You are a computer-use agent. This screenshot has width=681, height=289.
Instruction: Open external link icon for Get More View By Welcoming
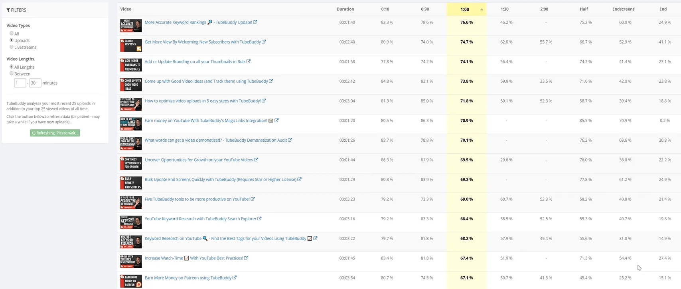pyautogui.click(x=264, y=42)
